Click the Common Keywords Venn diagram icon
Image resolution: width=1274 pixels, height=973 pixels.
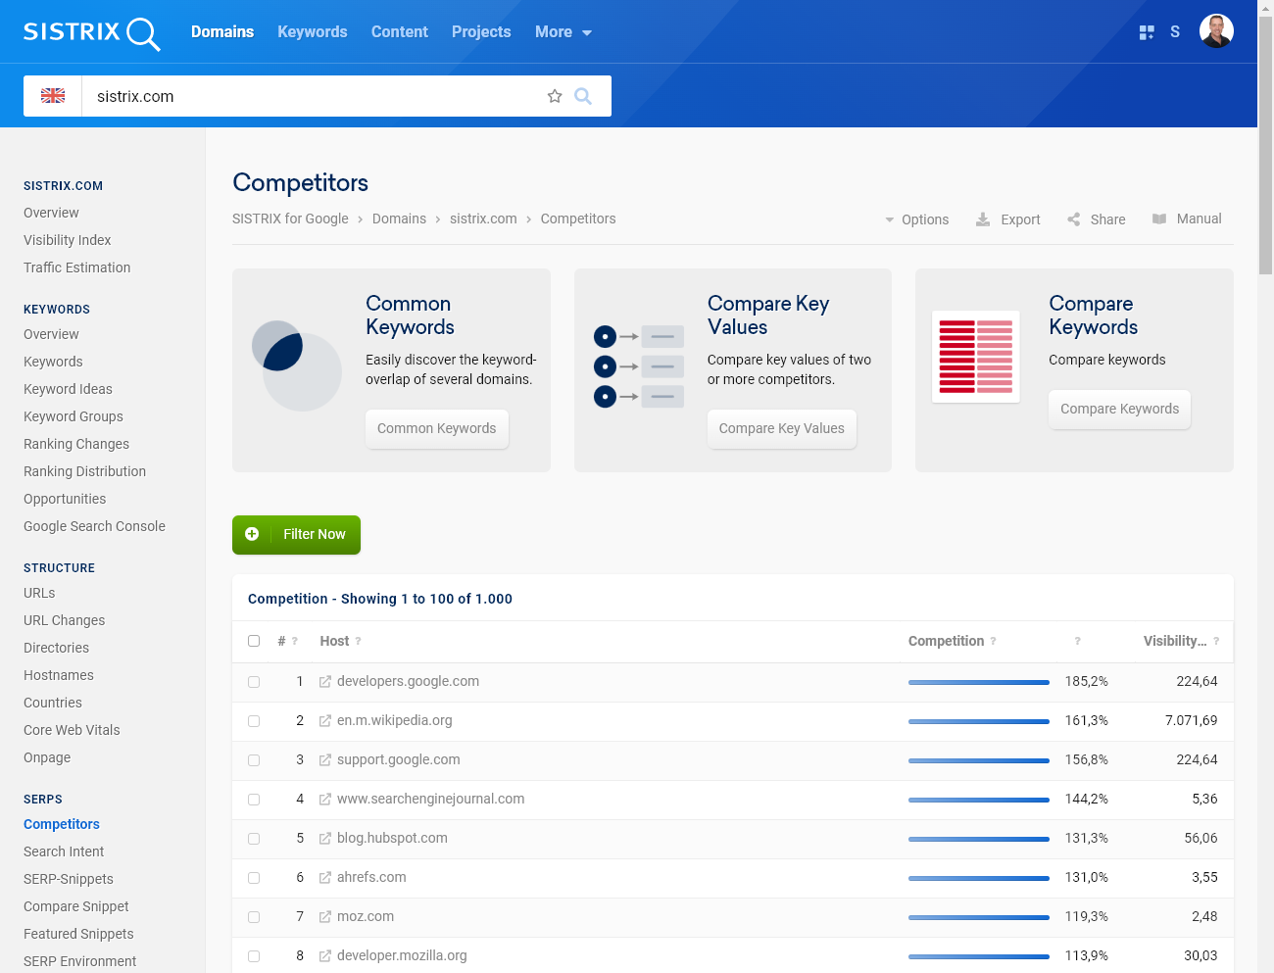tap(297, 365)
